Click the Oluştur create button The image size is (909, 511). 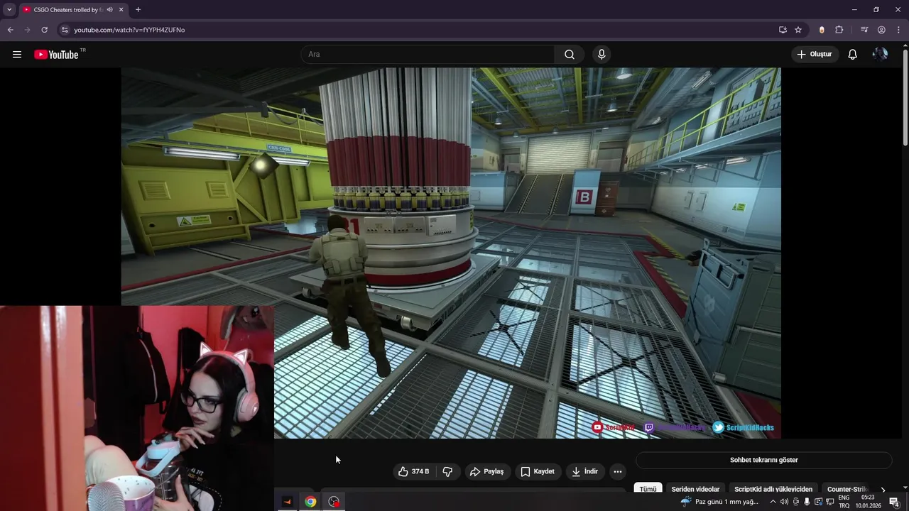click(815, 55)
